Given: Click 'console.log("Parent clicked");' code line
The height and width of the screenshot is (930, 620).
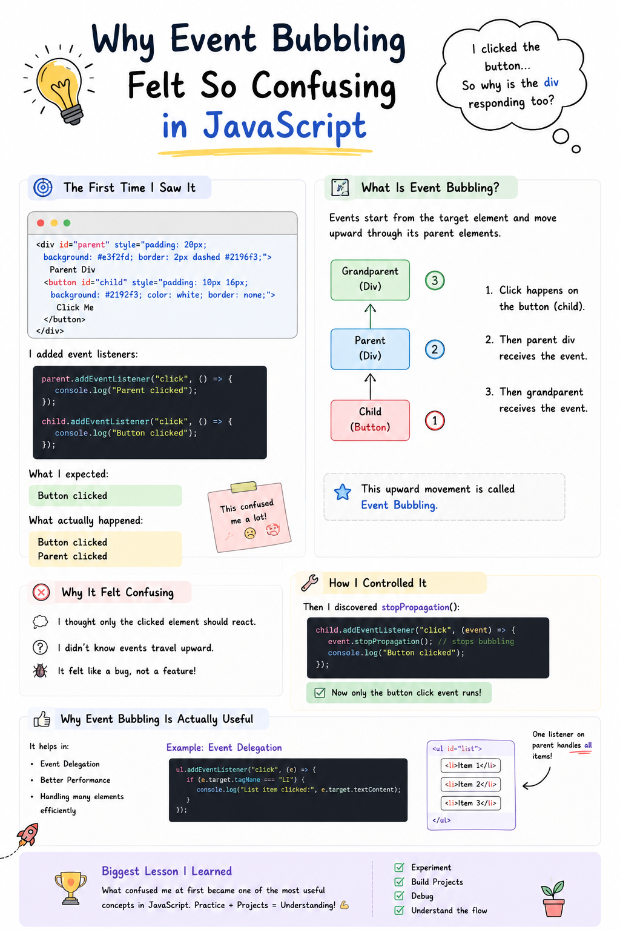Looking at the screenshot, I should pyautogui.click(x=126, y=391).
